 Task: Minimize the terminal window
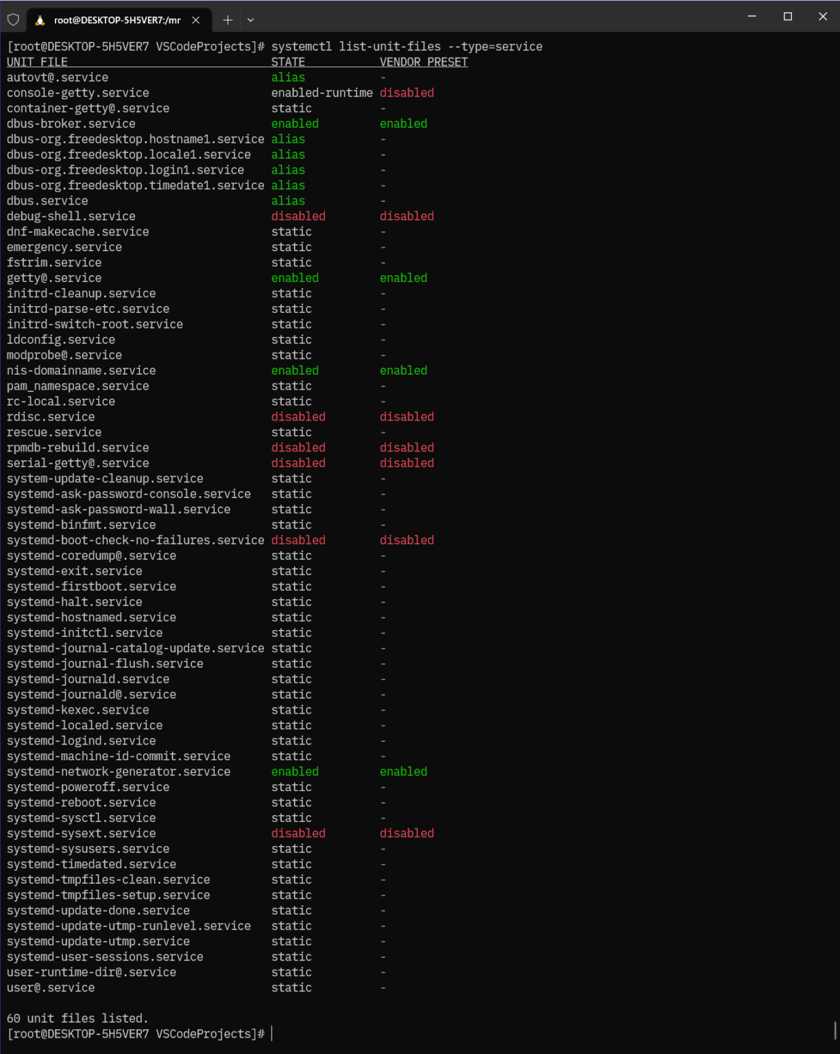pyautogui.click(x=752, y=16)
